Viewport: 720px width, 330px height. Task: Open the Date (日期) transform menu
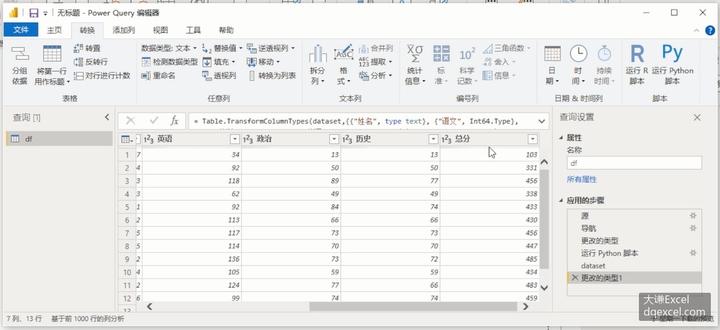[553, 65]
